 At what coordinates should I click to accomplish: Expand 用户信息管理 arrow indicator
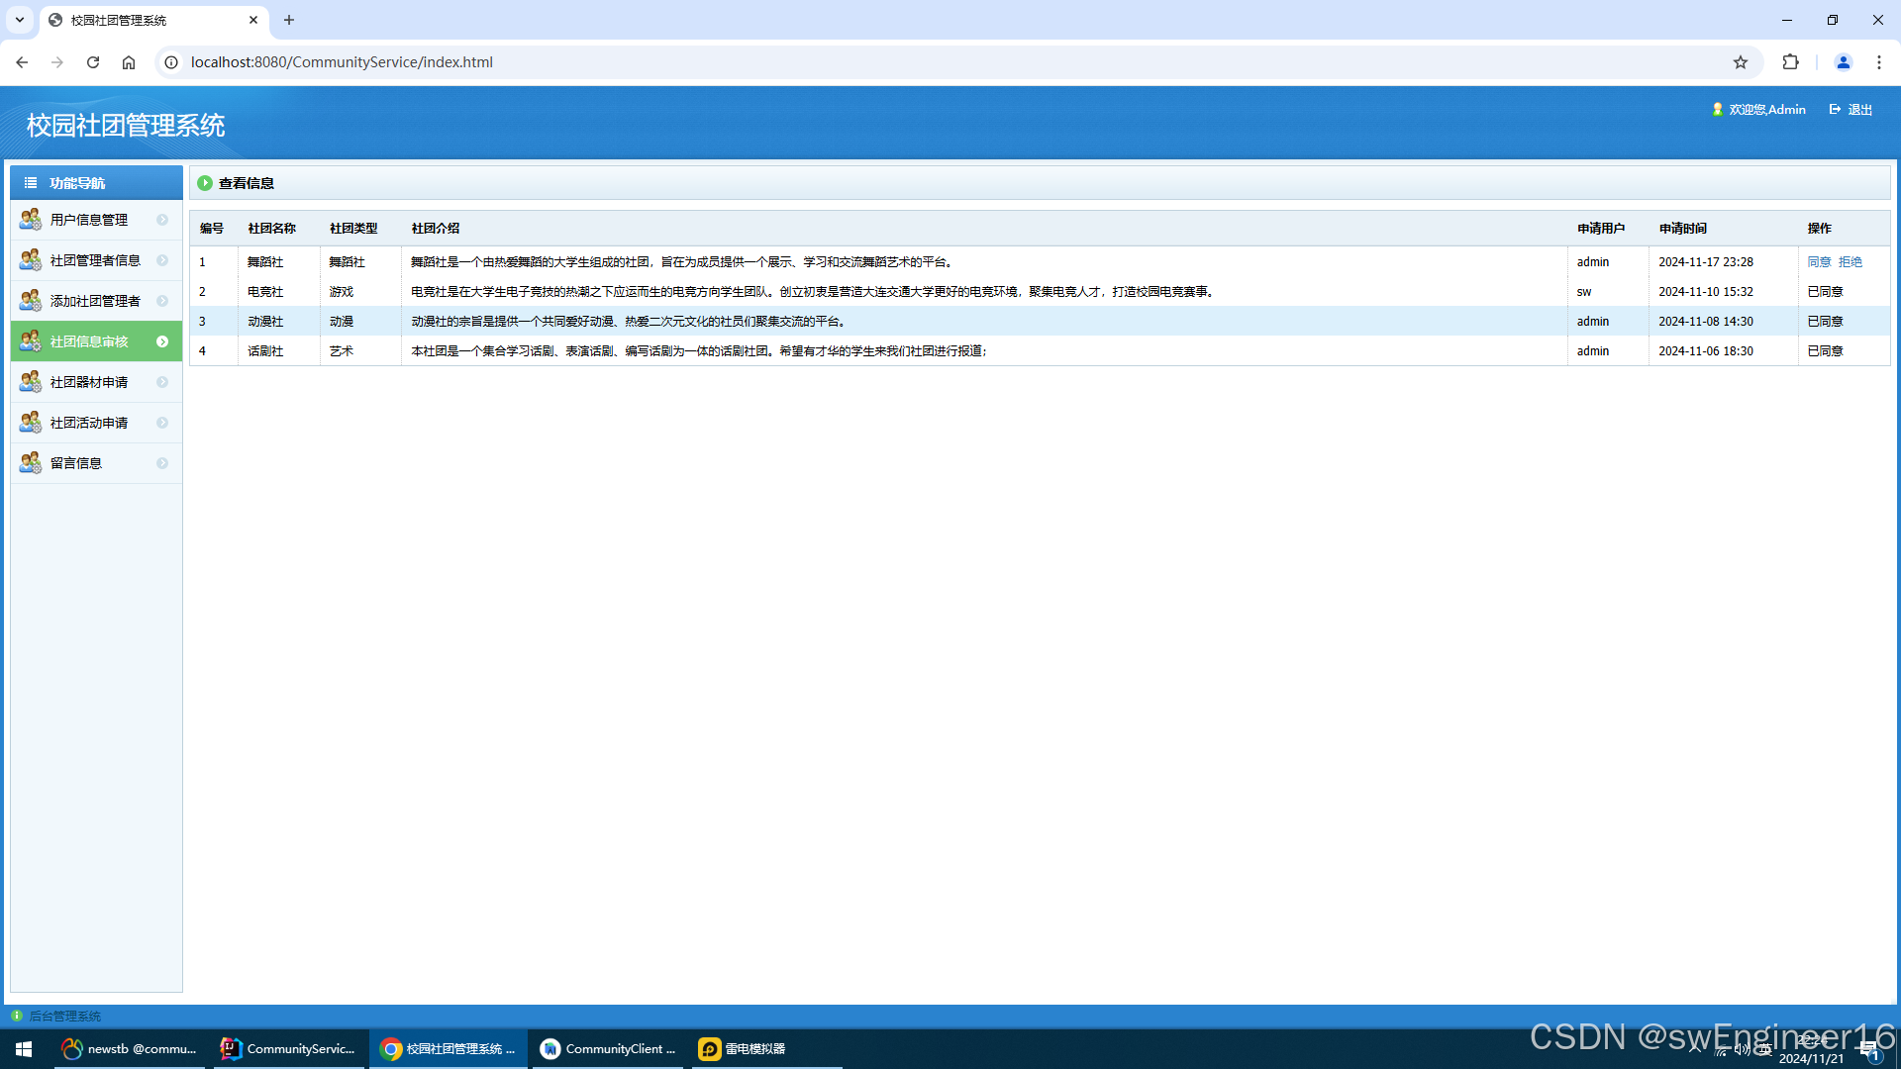pos(162,220)
